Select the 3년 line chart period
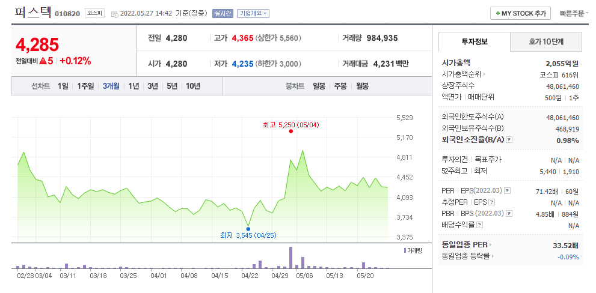This screenshot has height=293, width=596. [153, 86]
